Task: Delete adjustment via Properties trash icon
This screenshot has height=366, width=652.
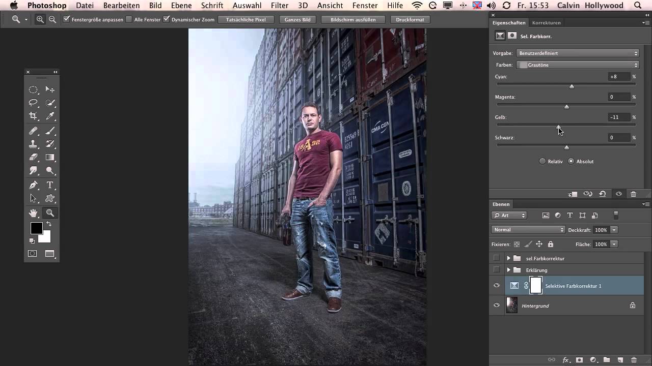Action: (x=633, y=194)
